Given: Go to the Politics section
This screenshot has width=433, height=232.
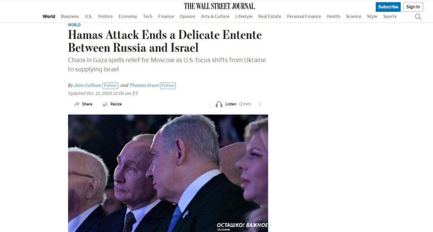Looking at the screenshot, I should point(105,16).
